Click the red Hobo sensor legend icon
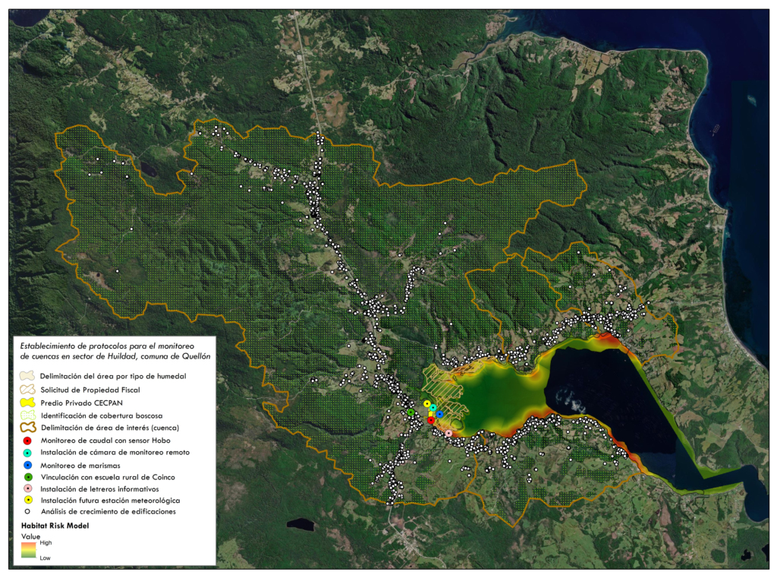Viewport: 777px width, 575px height. point(28,441)
